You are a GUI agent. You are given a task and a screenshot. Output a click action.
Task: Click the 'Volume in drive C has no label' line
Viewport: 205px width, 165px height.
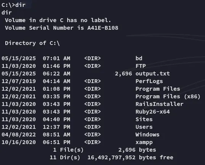58,20
